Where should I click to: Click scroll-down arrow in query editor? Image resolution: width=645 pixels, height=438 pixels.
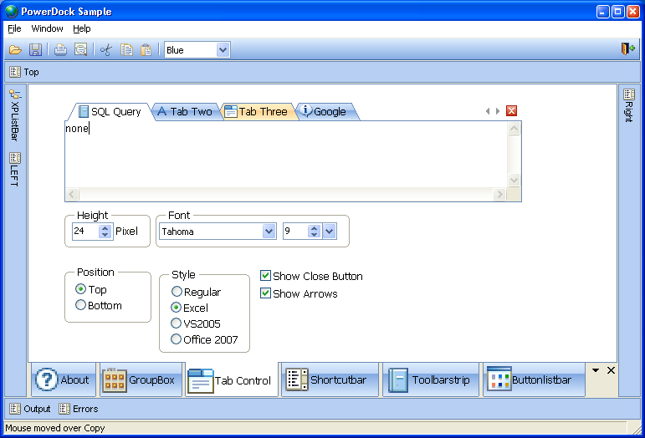514,180
